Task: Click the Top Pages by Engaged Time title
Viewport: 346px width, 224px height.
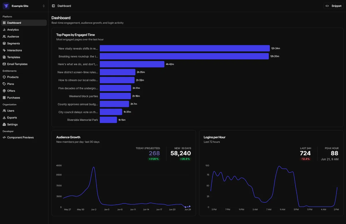Action: [x=76, y=35]
